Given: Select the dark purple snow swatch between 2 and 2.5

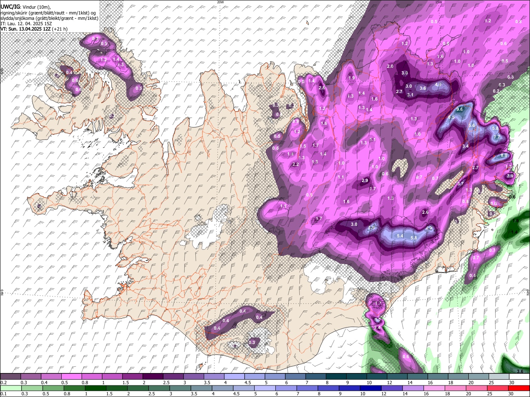Looking at the screenshot, I should [153, 377].
